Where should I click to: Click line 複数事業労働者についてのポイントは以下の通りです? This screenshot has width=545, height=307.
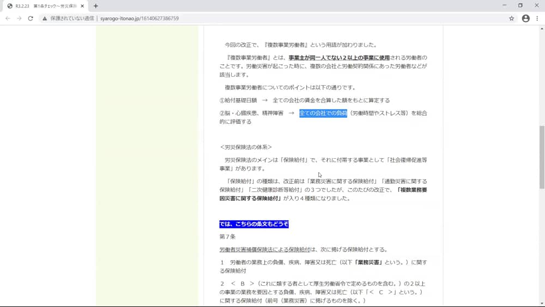(290, 87)
